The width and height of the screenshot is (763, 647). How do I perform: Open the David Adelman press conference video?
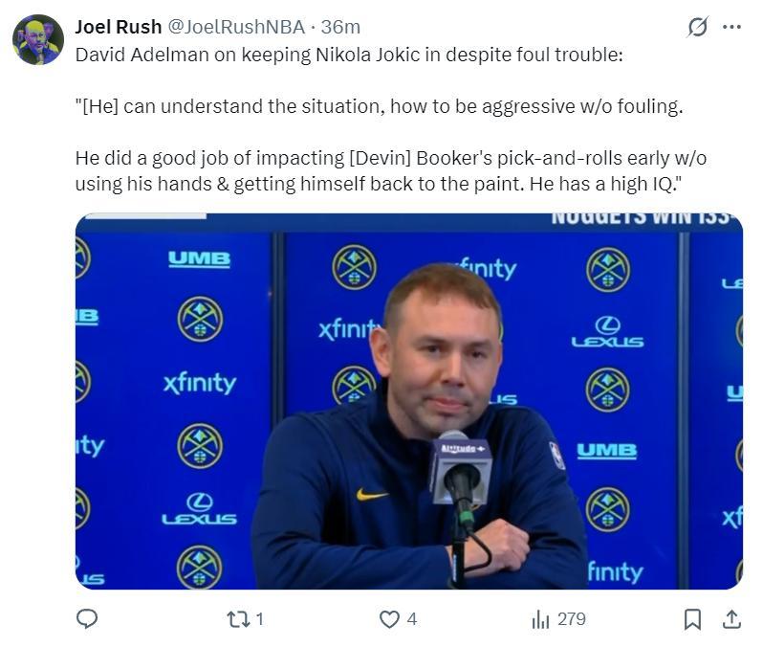[408, 401]
